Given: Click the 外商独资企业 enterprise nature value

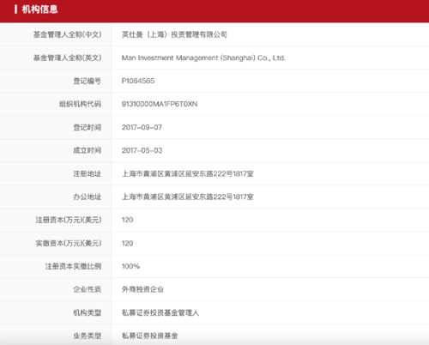Looking at the screenshot, I should coord(142,289).
